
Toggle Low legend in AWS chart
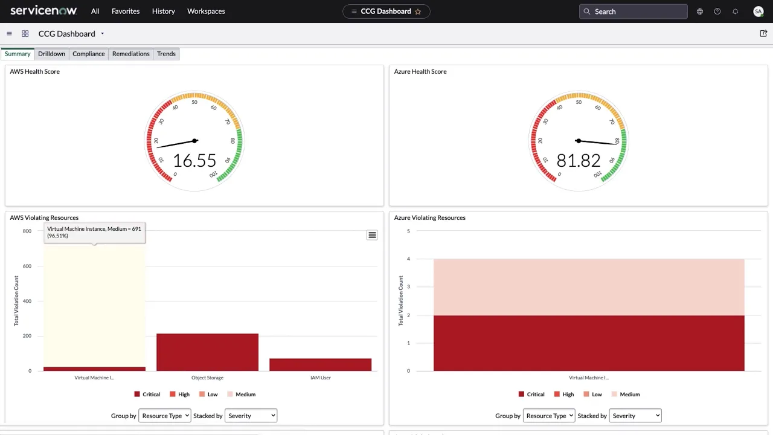point(208,395)
